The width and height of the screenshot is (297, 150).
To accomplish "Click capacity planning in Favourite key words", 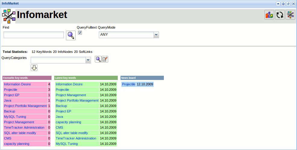I will pyautogui.click(x=17, y=144).
